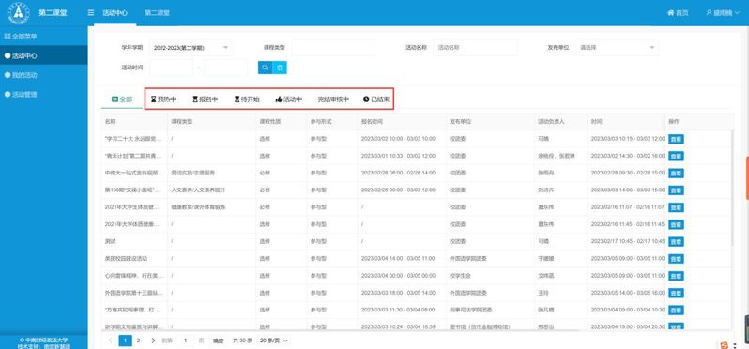
Task: Click the trash reset icon beside search
Action: (280, 68)
